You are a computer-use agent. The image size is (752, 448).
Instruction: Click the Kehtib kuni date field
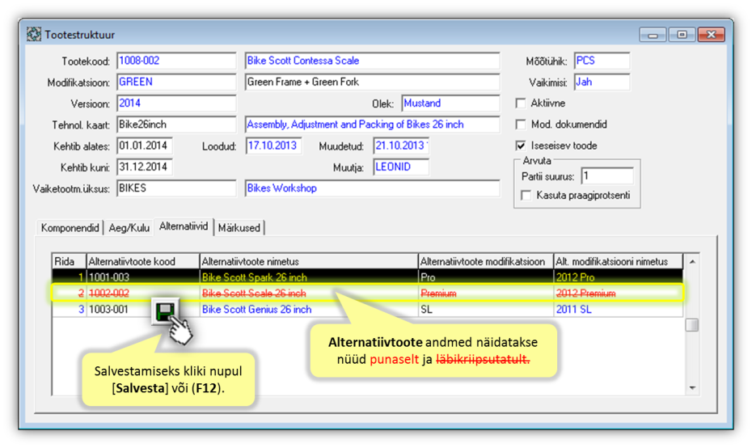[x=145, y=167]
